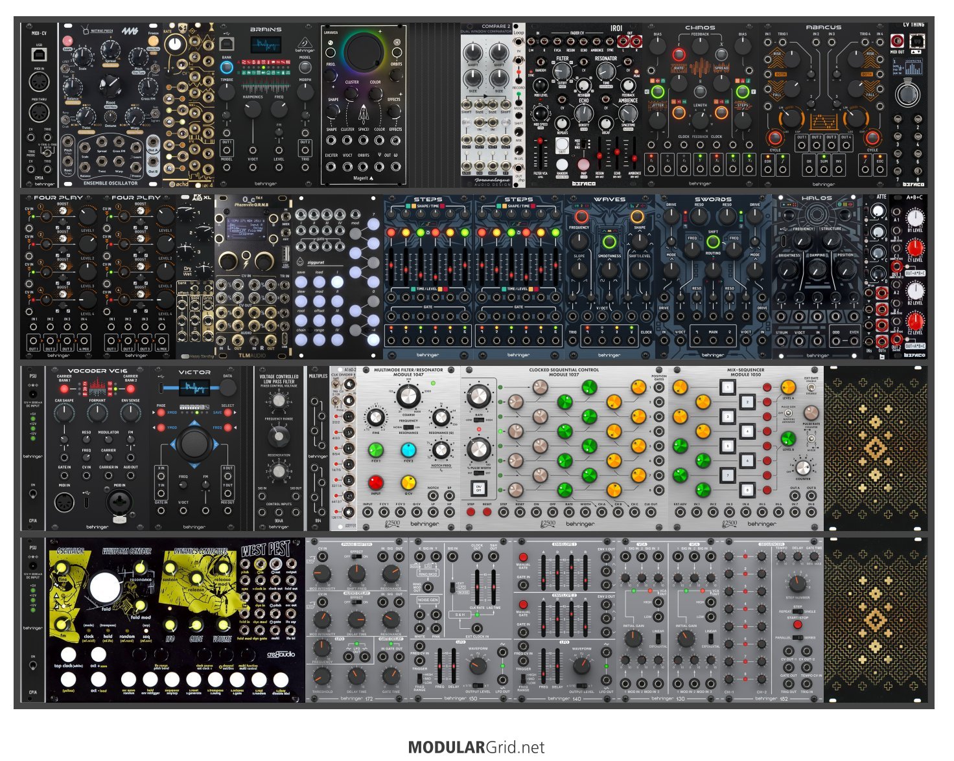
Task: Select the MIDI THRU socket on MIDI-CV
Action: [x=39, y=111]
